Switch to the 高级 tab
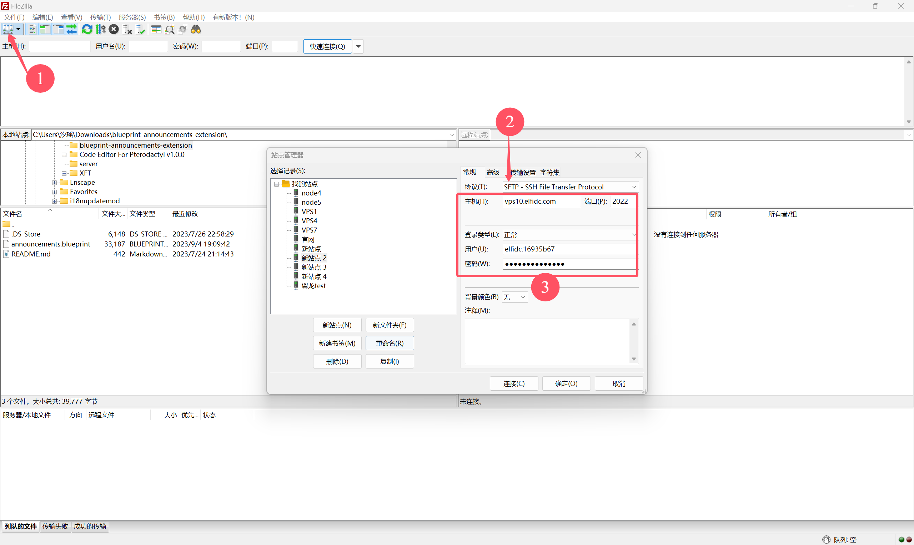Viewport: 914px width, 545px height. coord(492,172)
